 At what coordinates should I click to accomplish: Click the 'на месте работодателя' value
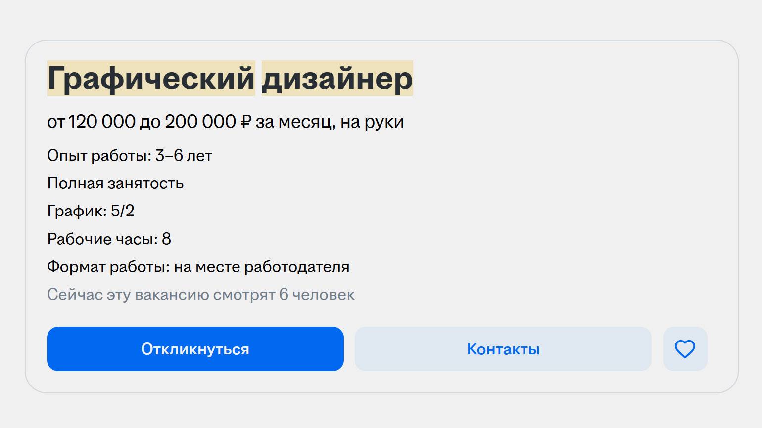(262, 267)
